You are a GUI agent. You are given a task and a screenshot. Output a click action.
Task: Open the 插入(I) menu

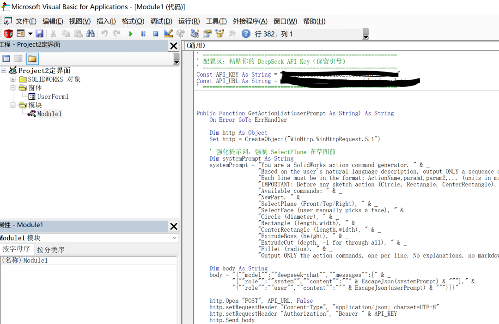point(106,21)
